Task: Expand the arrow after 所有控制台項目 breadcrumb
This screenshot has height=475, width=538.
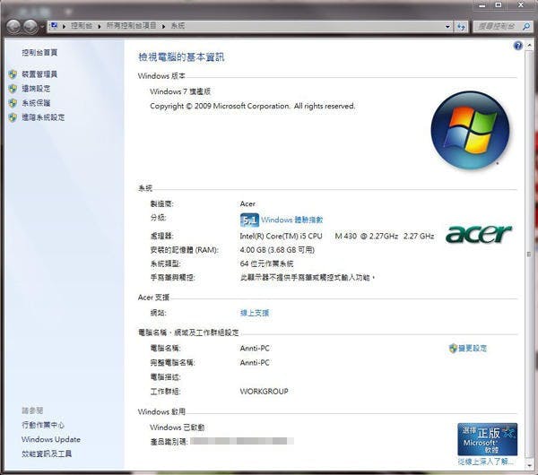Action: click(164, 26)
